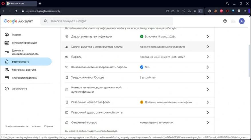Expand chevron for Двухэтапная аутентификация row
Image resolution: width=251 pixels, height=140 pixels.
[x=208, y=36]
